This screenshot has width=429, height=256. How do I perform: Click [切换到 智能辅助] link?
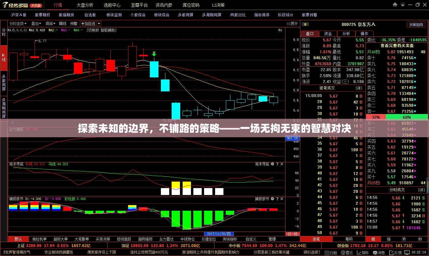click(x=101, y=30)
